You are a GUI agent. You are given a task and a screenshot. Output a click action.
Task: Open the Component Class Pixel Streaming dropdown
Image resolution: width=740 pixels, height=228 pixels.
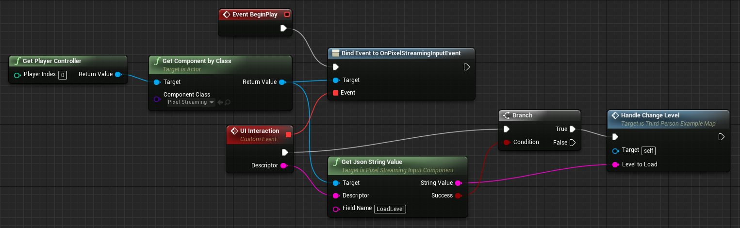[191, 102]
